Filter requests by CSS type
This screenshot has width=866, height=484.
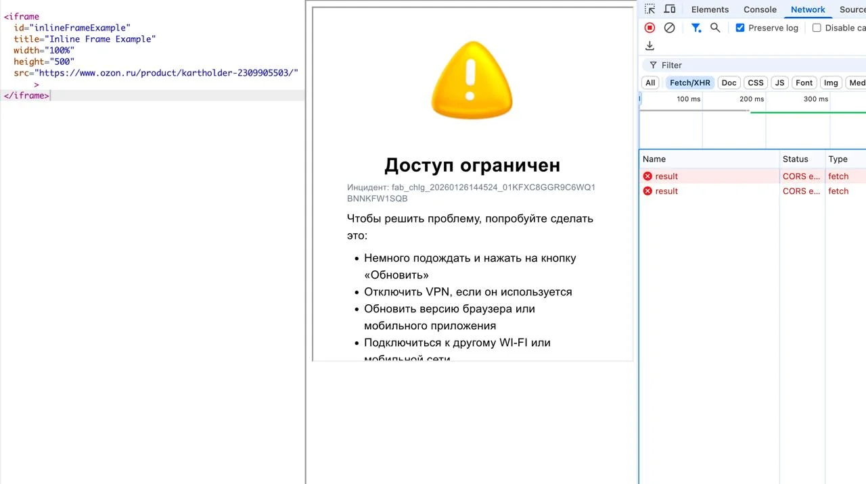tap(755, 82)
